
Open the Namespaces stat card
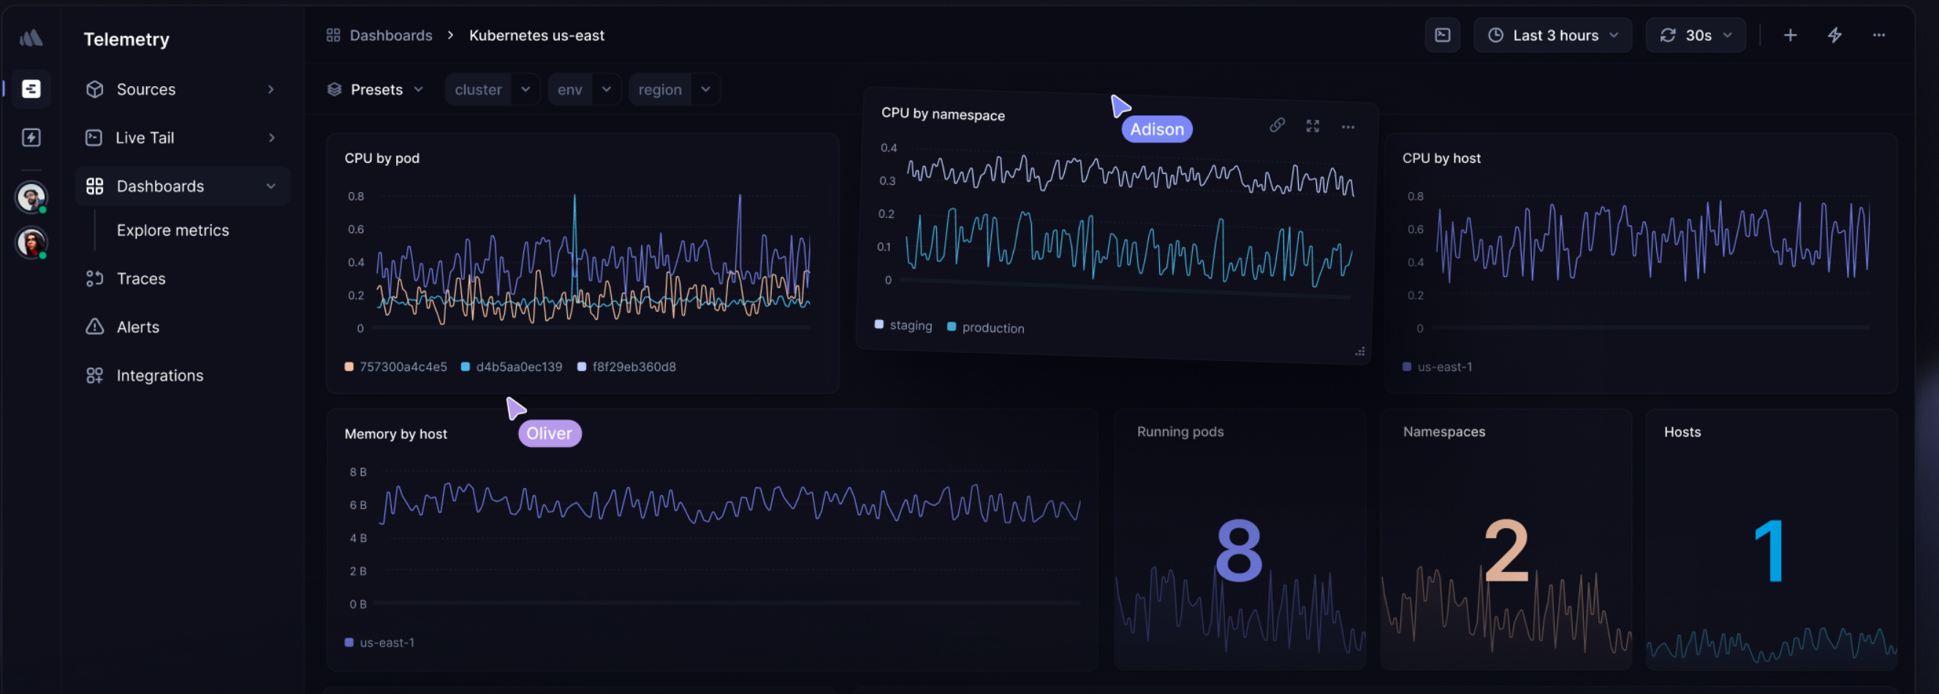(x=1506, y=539)
